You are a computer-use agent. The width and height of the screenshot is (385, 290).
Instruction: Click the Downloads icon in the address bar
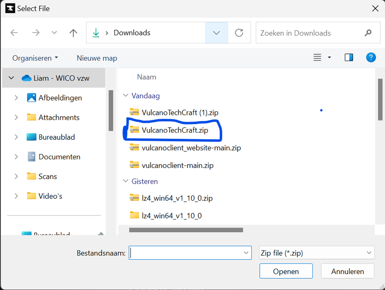(x=96, y=33)
